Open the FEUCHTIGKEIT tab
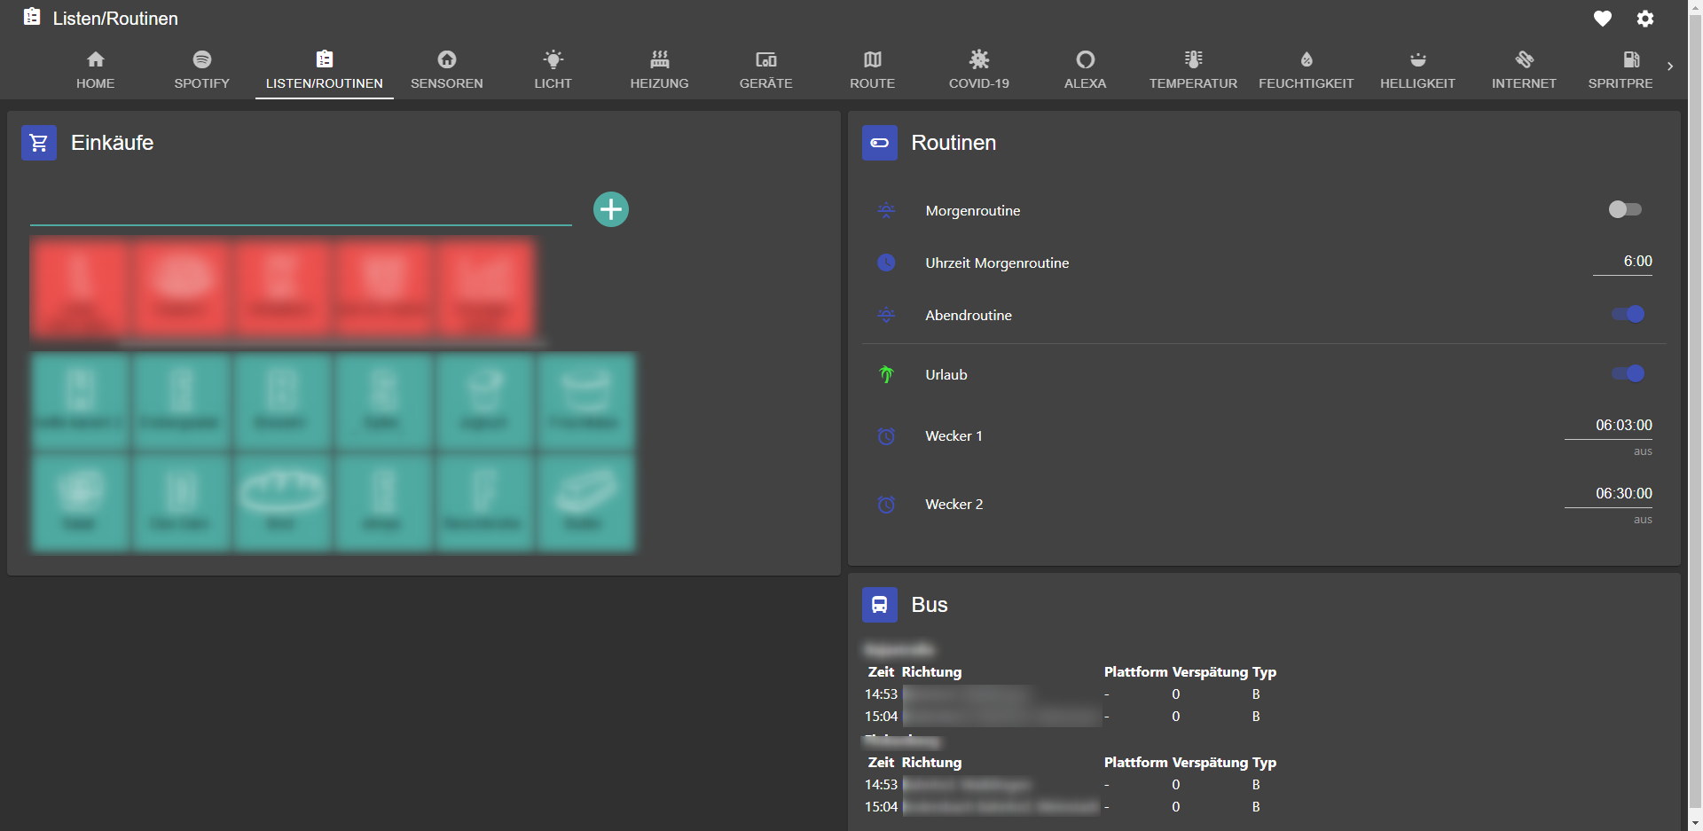This screenshot has width=1703, height=831. (1306, 70)
